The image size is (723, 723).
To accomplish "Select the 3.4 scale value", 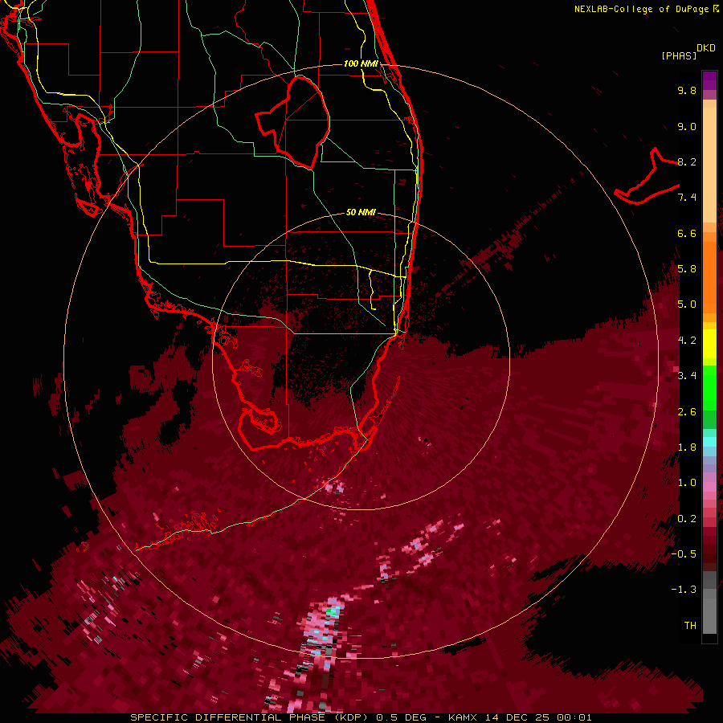I will pyautogui.click(x=687, y=376).
